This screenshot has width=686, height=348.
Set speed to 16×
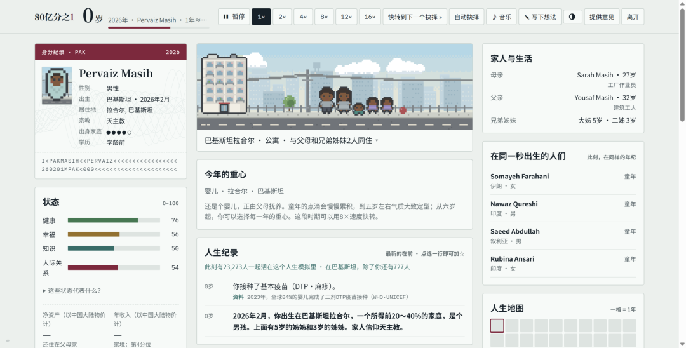(x=370, y=17)
